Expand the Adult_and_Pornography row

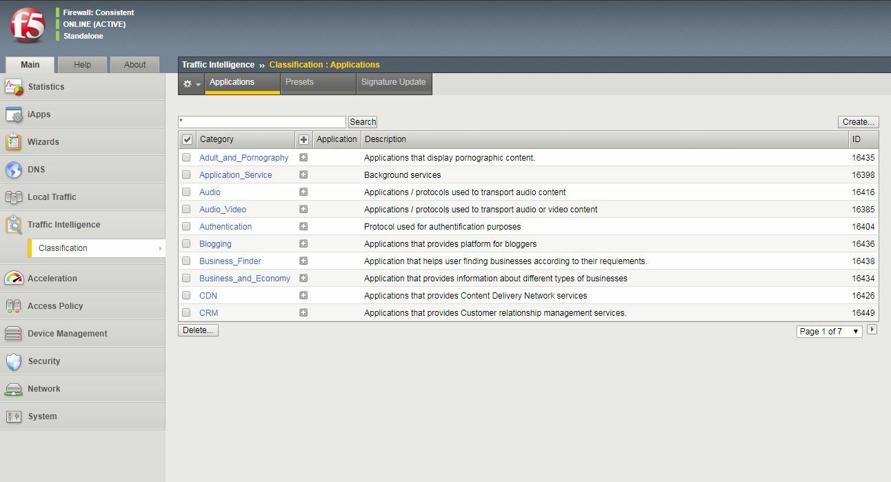[x=303, y=157]
